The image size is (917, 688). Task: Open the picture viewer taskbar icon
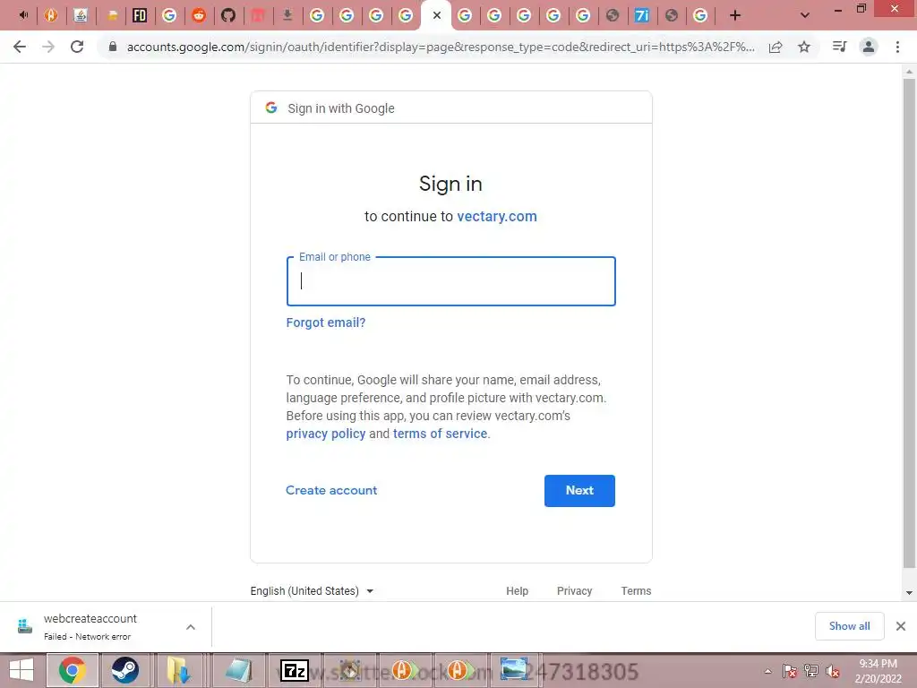[514, 670]
